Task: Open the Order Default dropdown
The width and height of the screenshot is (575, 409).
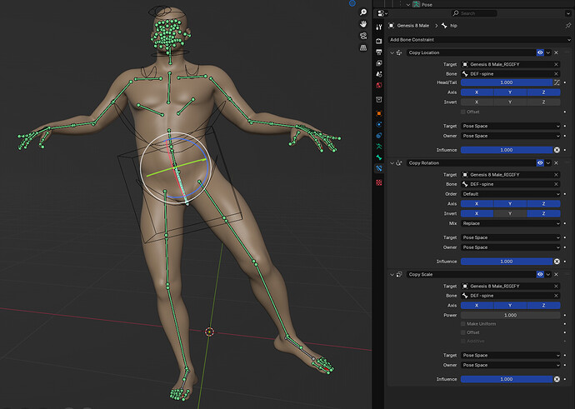Action: click(511, 194)
